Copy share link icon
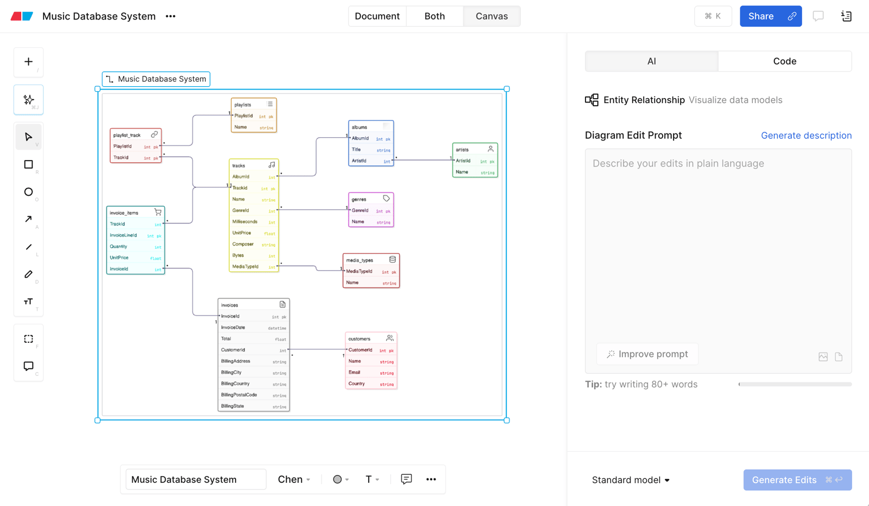 (x=792, y=16)
